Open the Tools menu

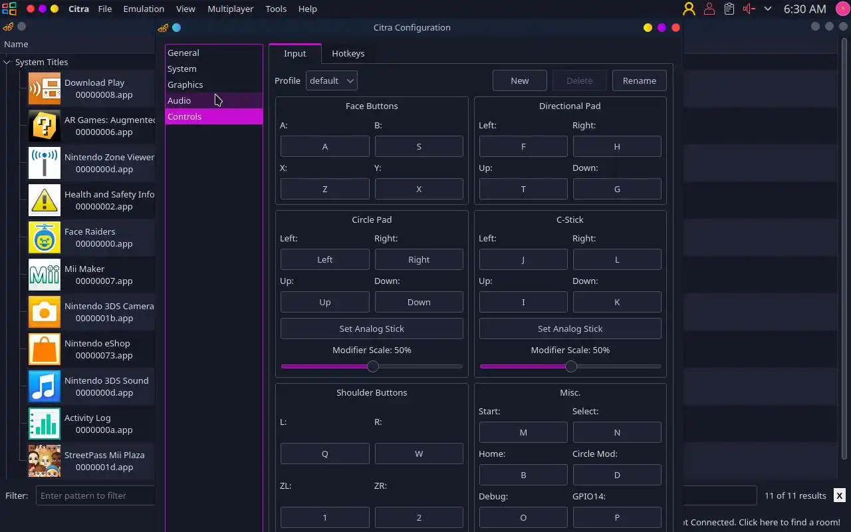pyautogui.click(x=276, y=9)
